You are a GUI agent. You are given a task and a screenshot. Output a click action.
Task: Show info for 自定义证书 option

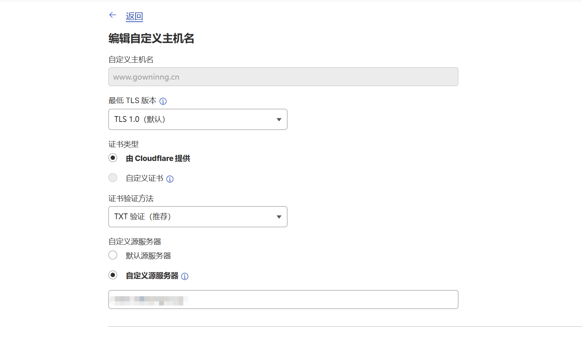coord(170,179)
